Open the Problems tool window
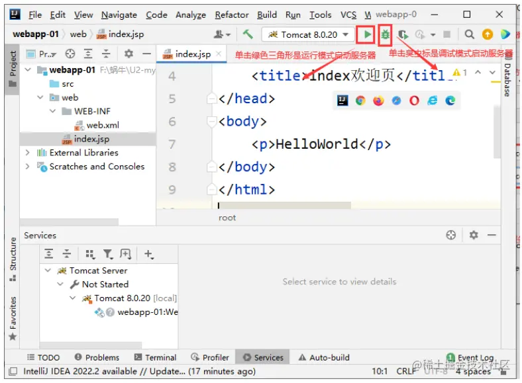The height and width of the screenshot is (383, 522). coord(97,357)
